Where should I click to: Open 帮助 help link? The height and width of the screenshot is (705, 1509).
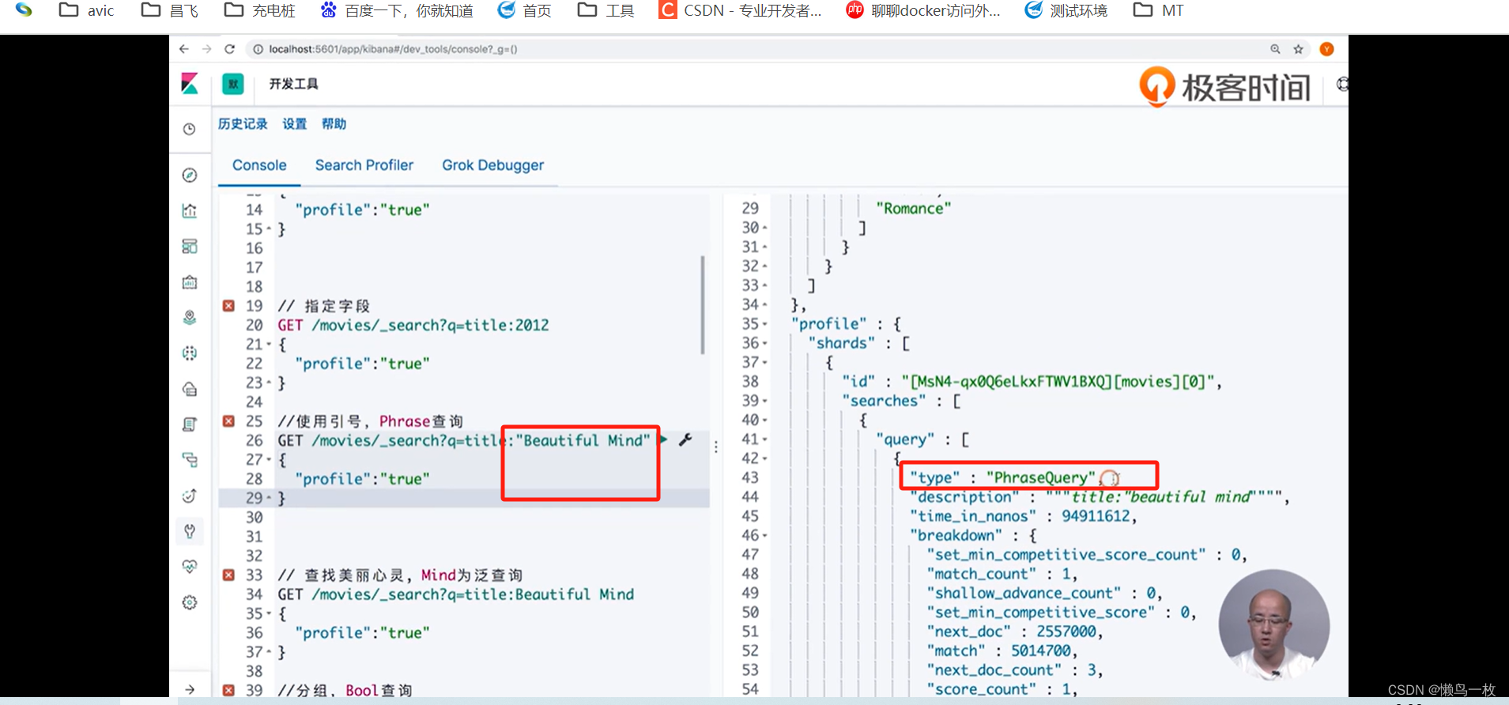point(334,124)
